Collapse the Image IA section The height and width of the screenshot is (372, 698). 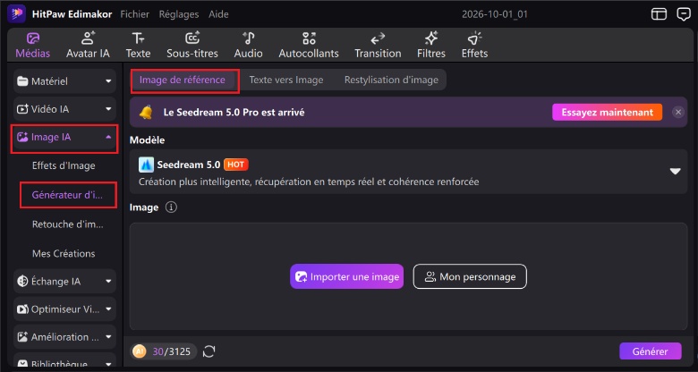pyautogui.click(x=64, y=138)
